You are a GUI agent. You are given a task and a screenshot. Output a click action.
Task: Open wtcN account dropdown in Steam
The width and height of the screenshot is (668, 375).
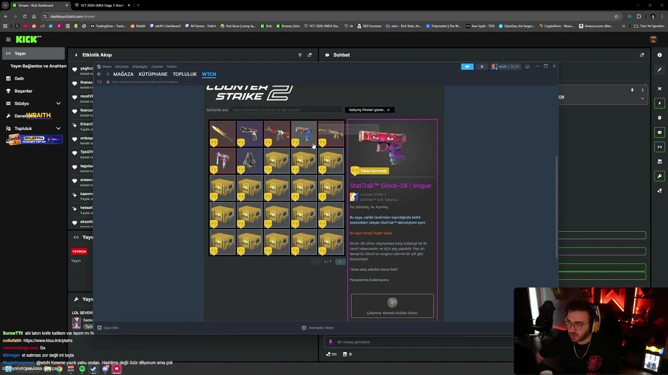point(505,67)
